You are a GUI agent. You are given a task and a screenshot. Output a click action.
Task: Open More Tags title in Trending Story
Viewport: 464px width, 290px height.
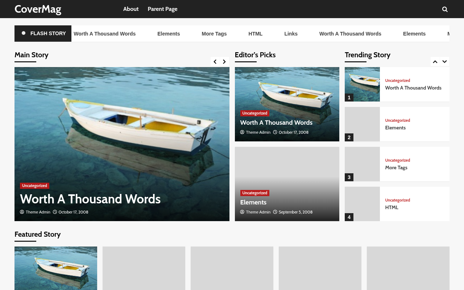click(396, 167)
